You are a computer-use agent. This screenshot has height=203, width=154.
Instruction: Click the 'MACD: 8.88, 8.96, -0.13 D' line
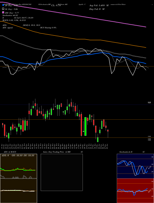(x=14, y=20)
